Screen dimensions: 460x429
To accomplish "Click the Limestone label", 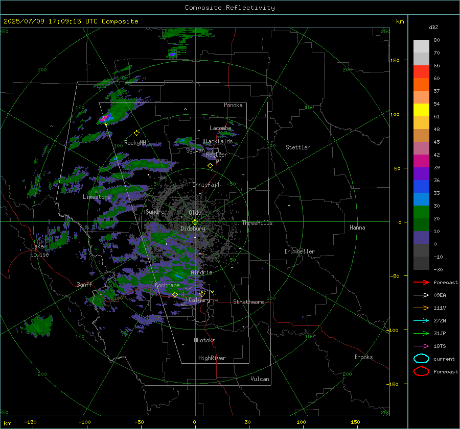I will point(97,197).
